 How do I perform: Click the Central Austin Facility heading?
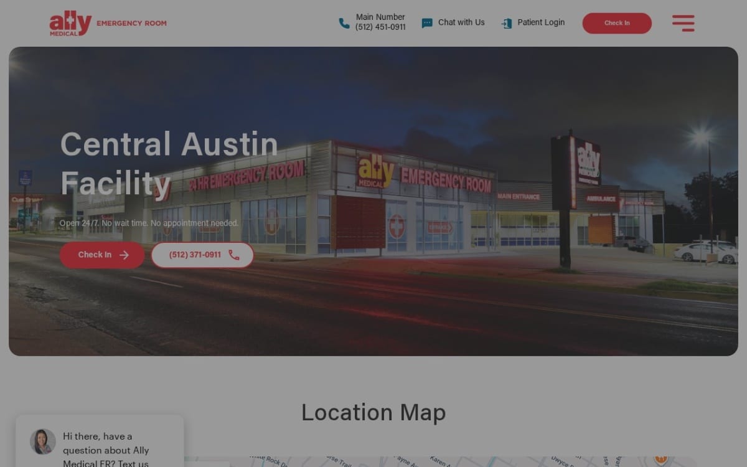point(169,164)
